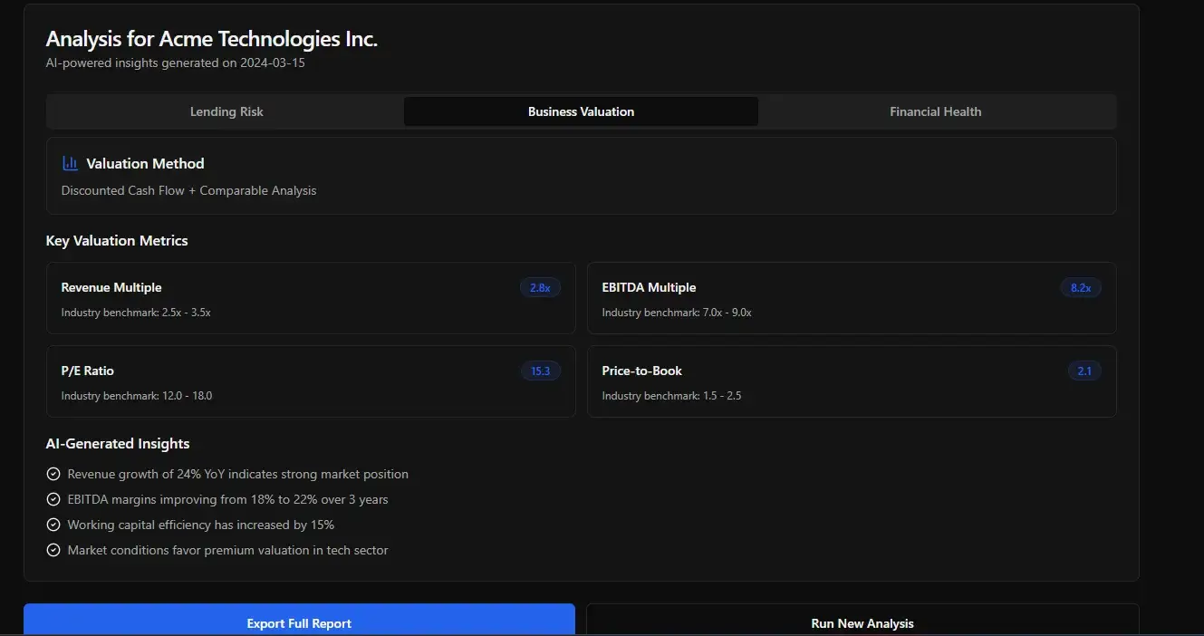This screenshot has height=636, width=1204.
Task: Select the Revenue Multiple metric card
Action: [310, 299]
